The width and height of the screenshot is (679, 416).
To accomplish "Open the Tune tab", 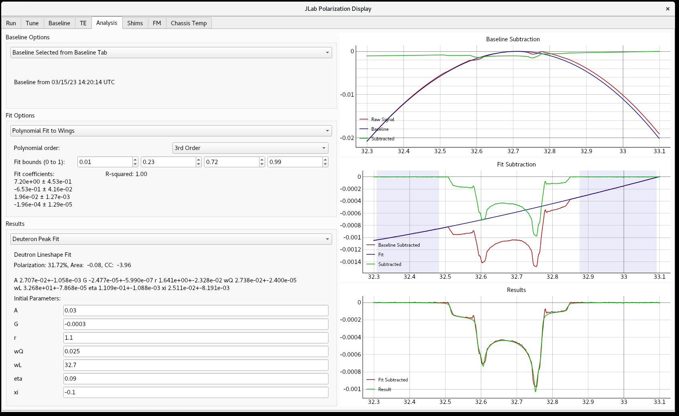I will tap(32, 23).
